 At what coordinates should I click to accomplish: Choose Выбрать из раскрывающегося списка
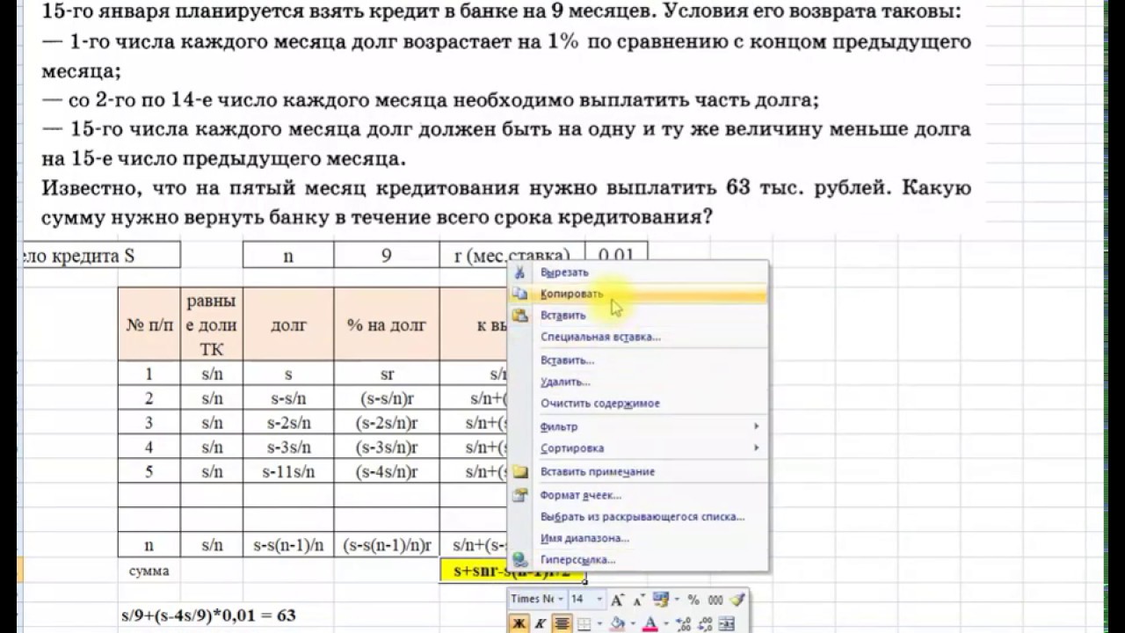[x=638, y=517]
